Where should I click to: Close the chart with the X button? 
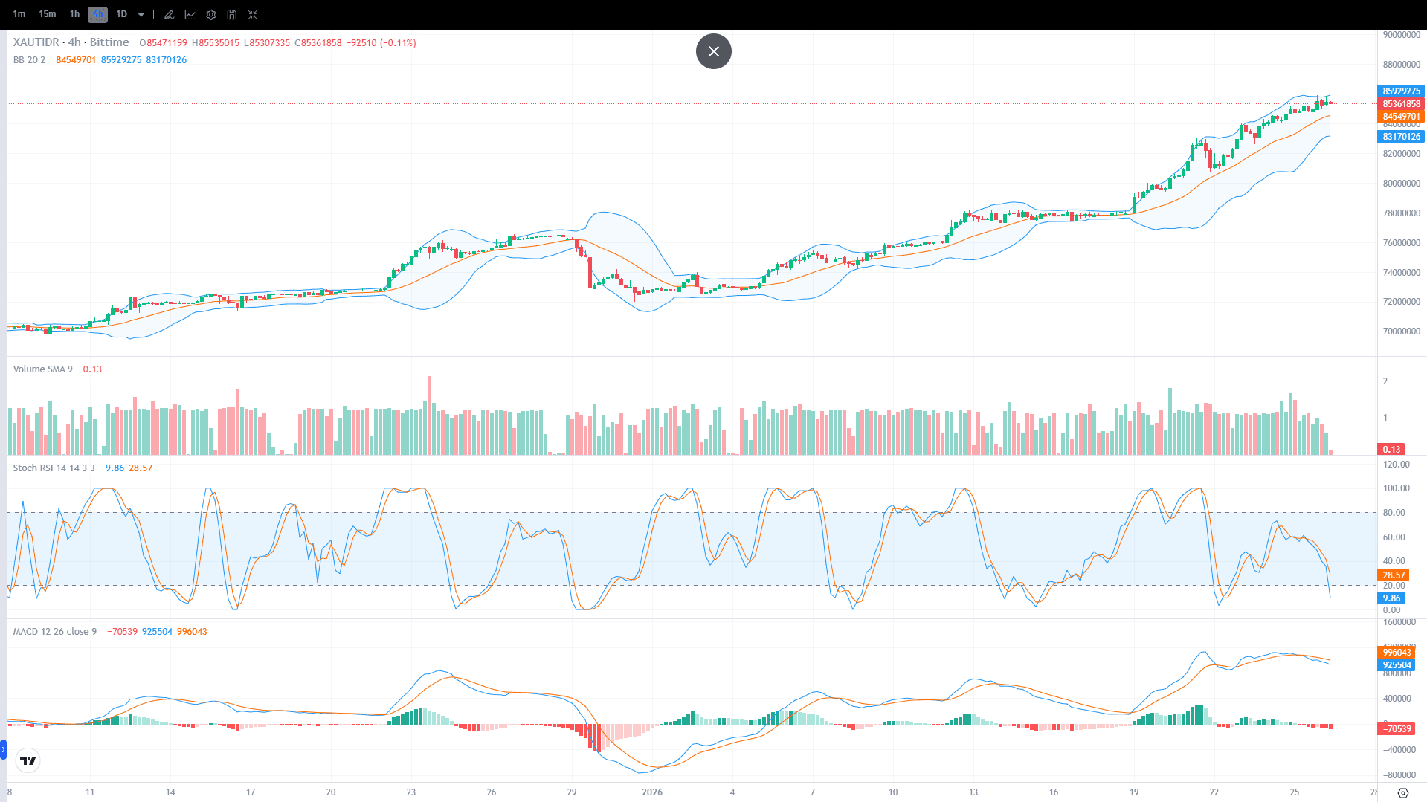coord(713,51)
